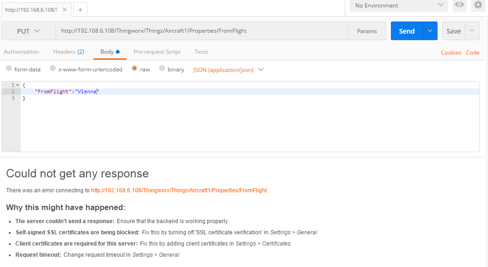Save the request
The width and height of the screenshot is (488, 267).
point(454,31)
